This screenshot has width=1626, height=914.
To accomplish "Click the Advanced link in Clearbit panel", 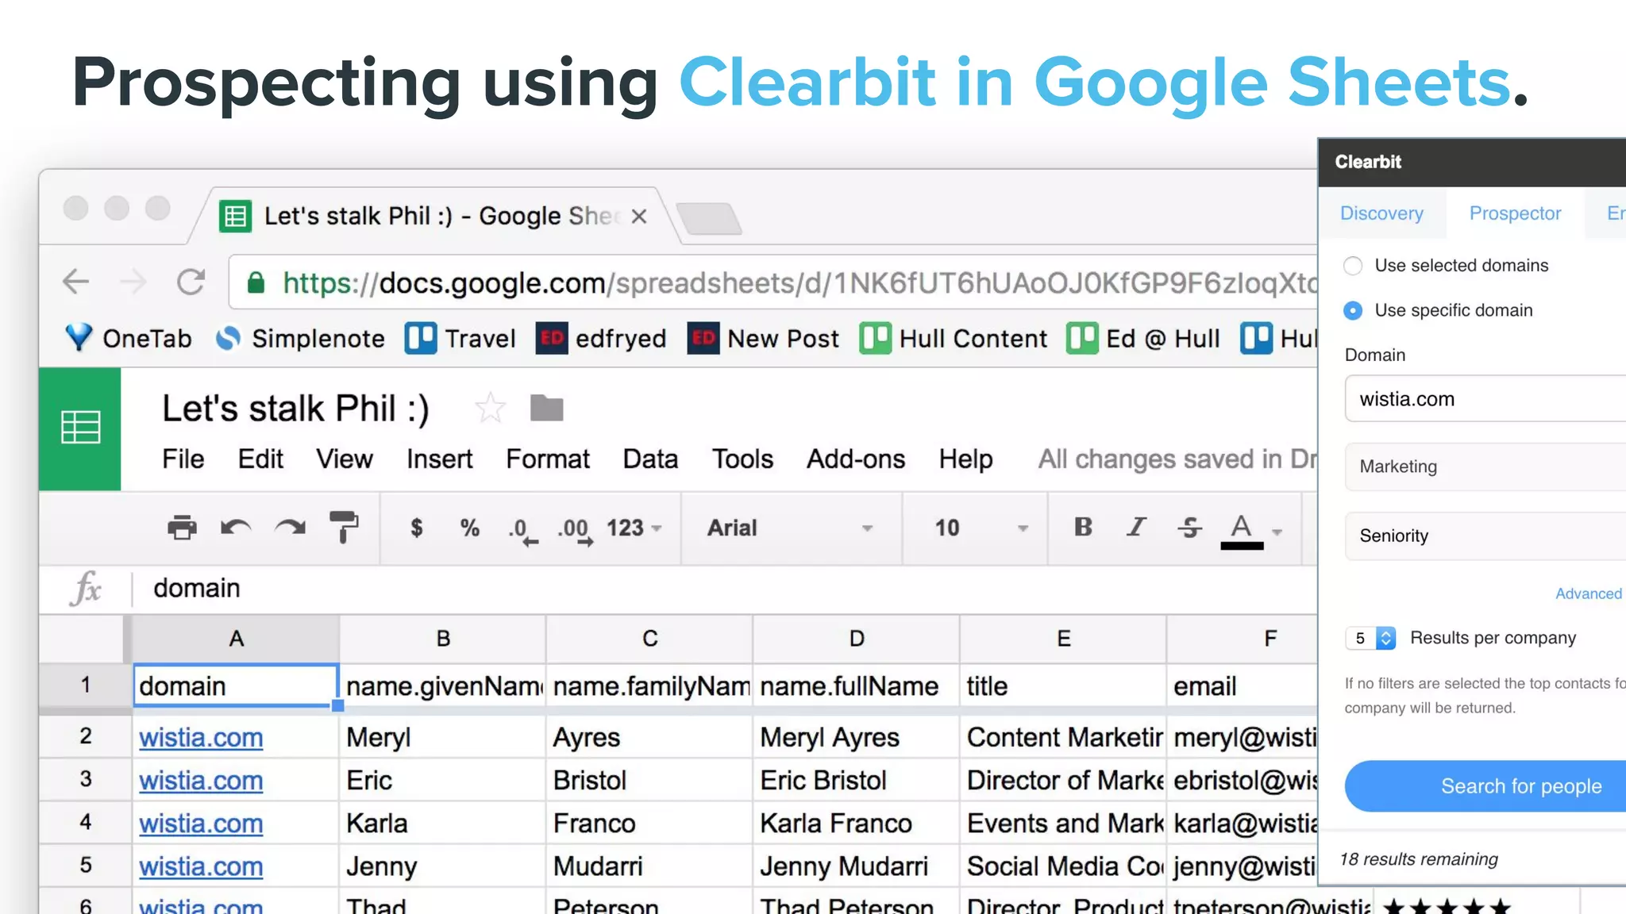I will click(x=1588, y=593).
